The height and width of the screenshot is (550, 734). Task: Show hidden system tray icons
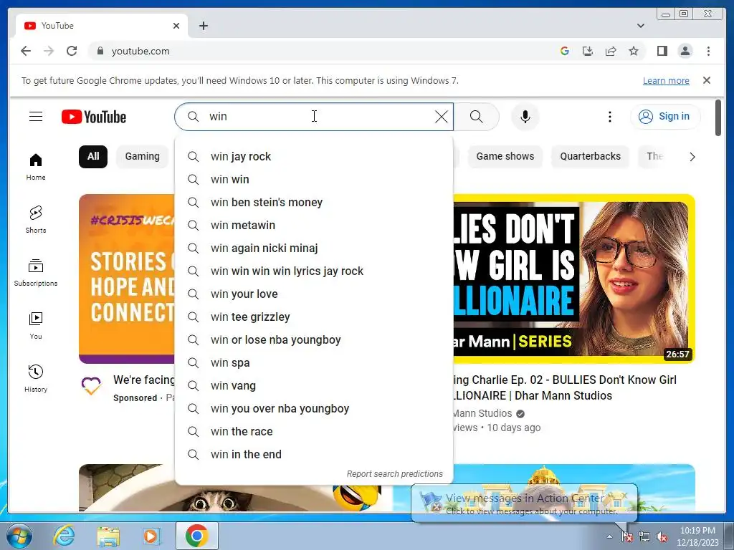click(x=609, y=536)
